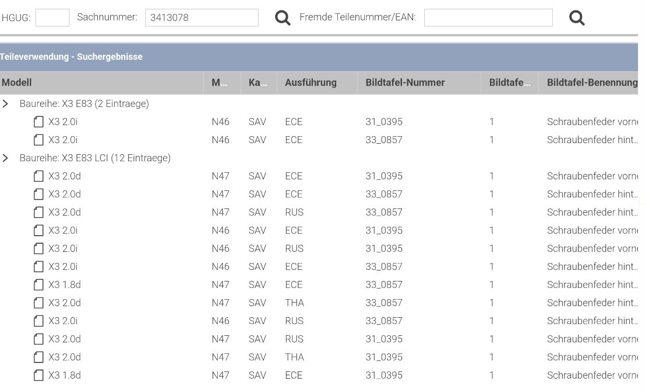
Task: Sort results by the Modell column header
Action: coord(16,82)
